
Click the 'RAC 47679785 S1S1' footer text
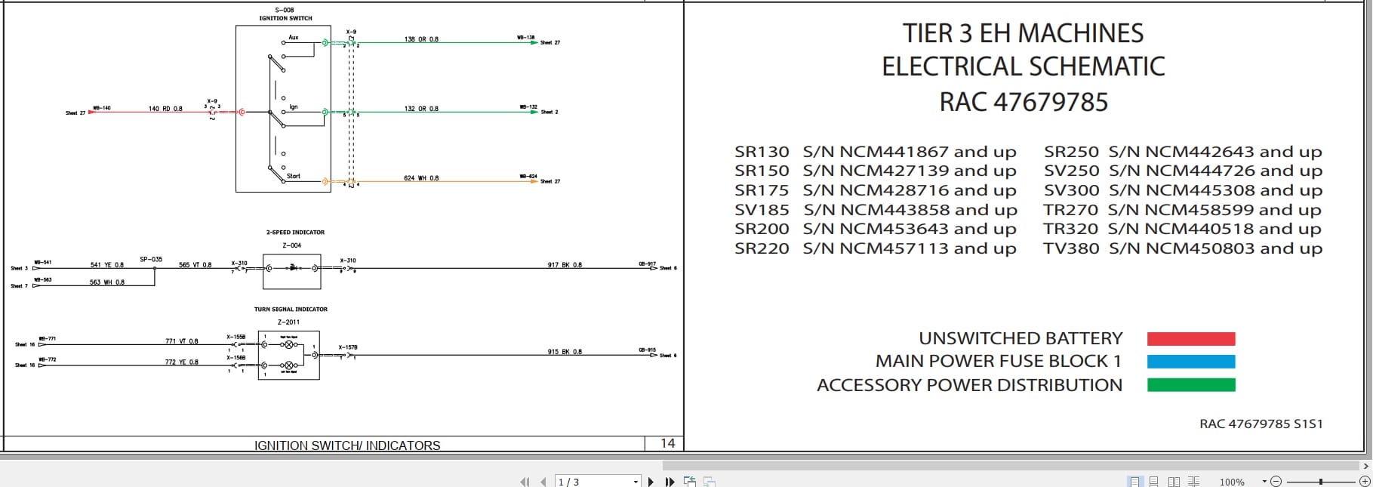(1261, 424)
